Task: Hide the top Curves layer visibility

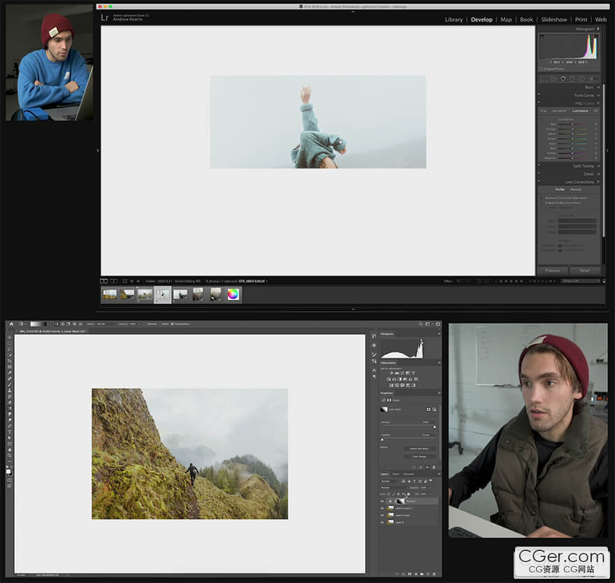Action: pos(382,501)
